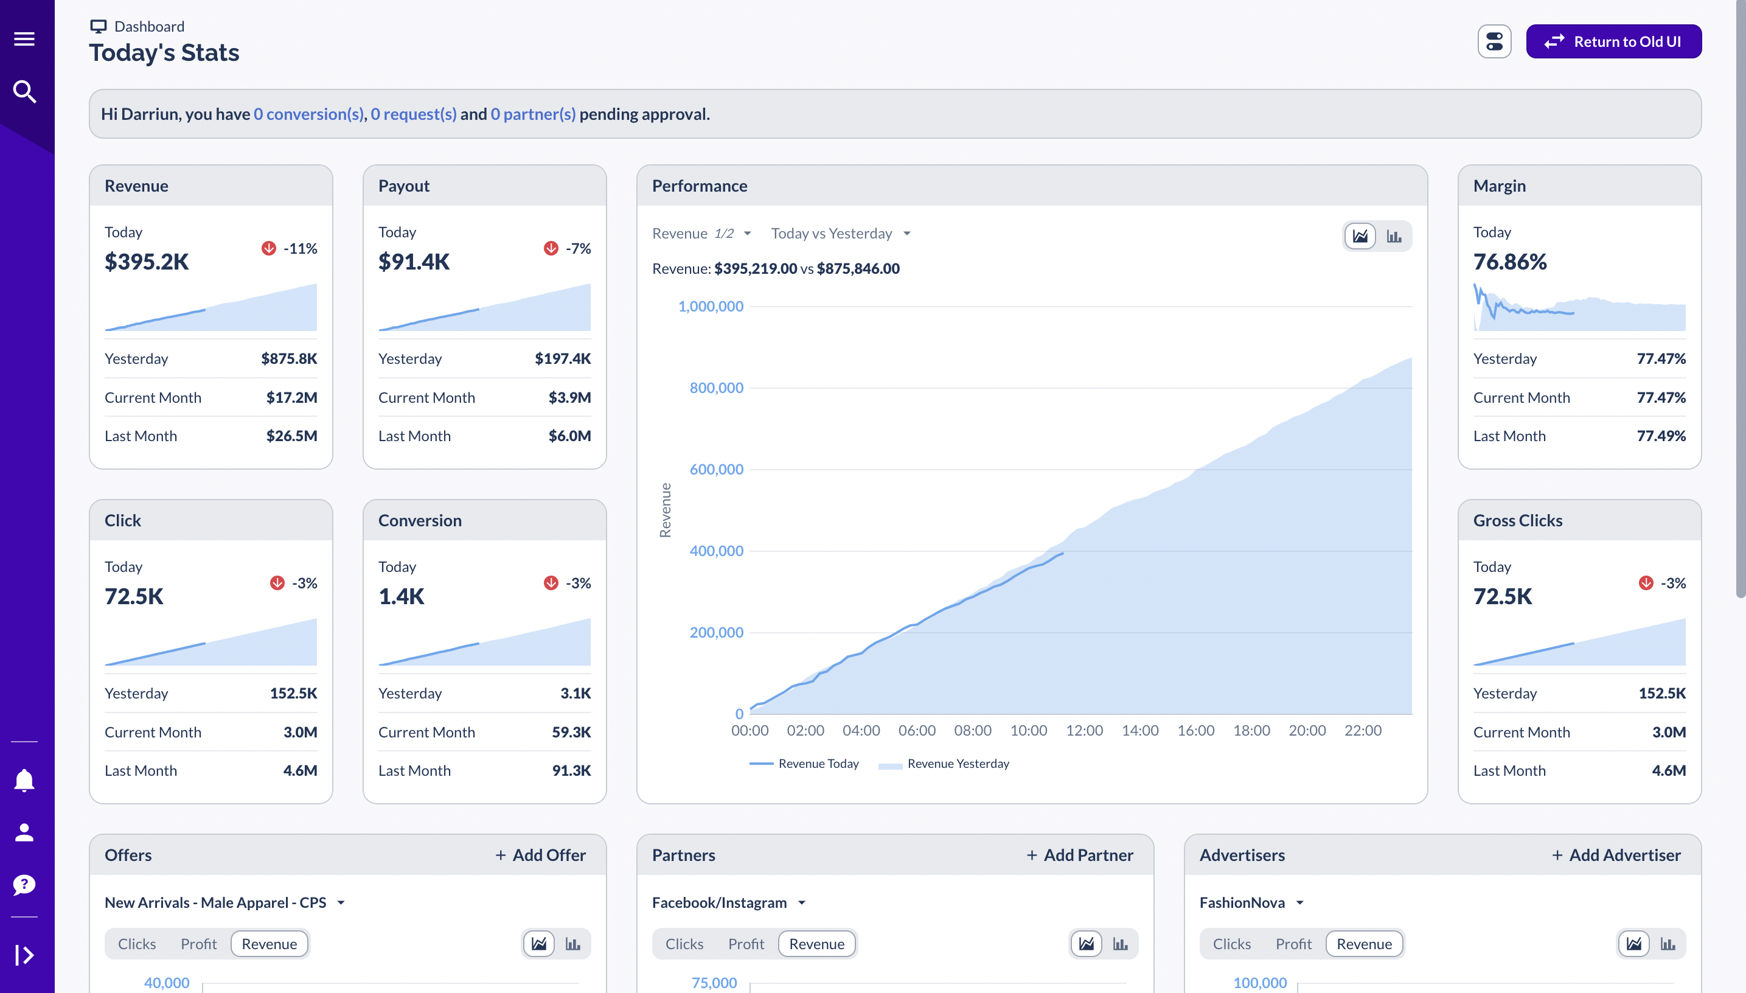This screenshot has width=1746, height=993.
Task: Open notifications from the sidebar bell
Action: 24,779
